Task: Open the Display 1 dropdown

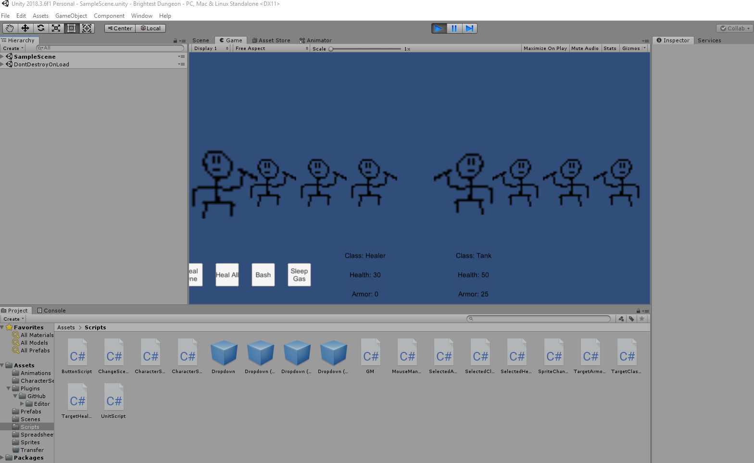Action: point(211,49)
